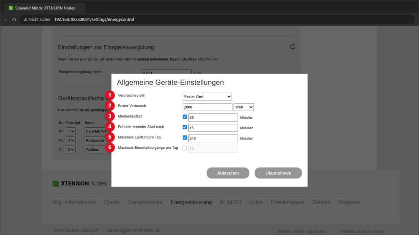The image size is (419, 235).
Task: Click the 'Einstellungen zur Einspeisevergütung' heading
Action: pyautogui.click(x=106, y=47)
